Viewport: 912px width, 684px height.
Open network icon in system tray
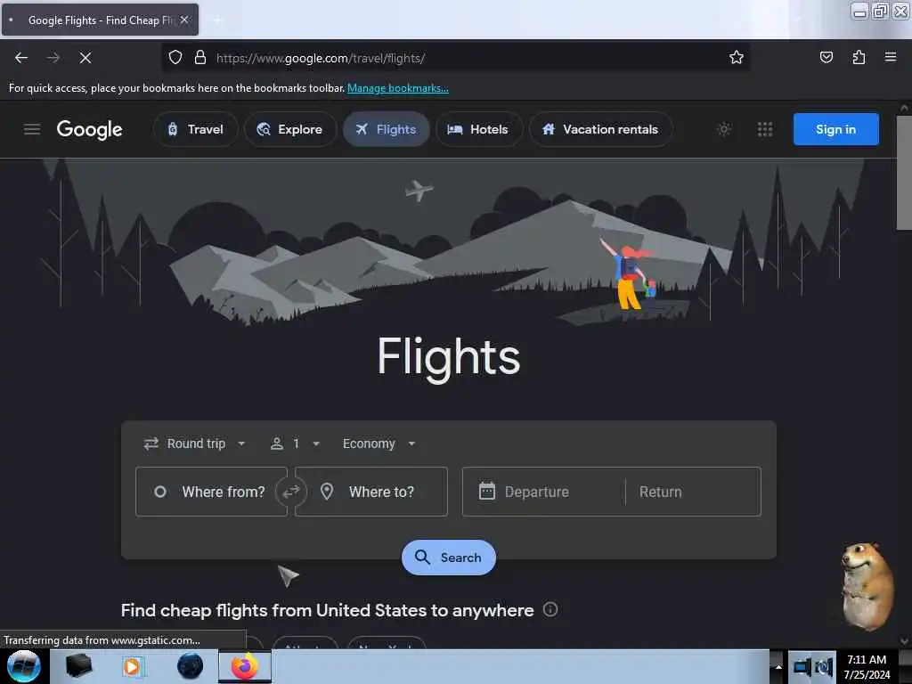(x=802, y=667)
